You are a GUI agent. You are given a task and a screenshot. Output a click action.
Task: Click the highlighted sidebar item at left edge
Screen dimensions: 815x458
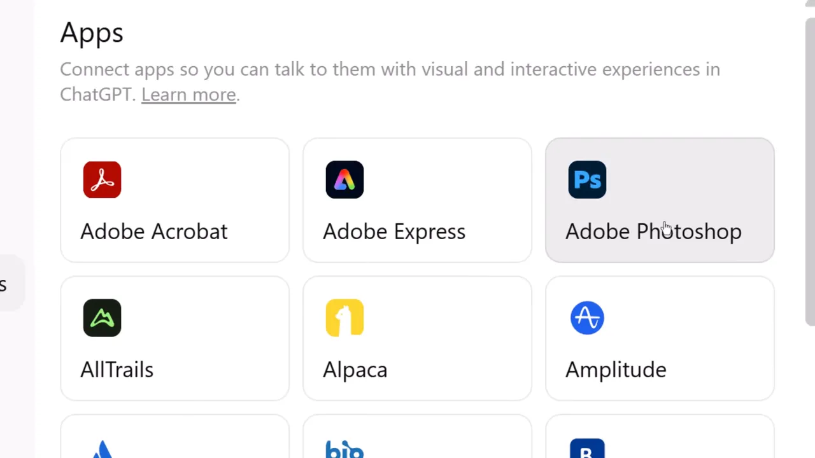click(10, 284)
